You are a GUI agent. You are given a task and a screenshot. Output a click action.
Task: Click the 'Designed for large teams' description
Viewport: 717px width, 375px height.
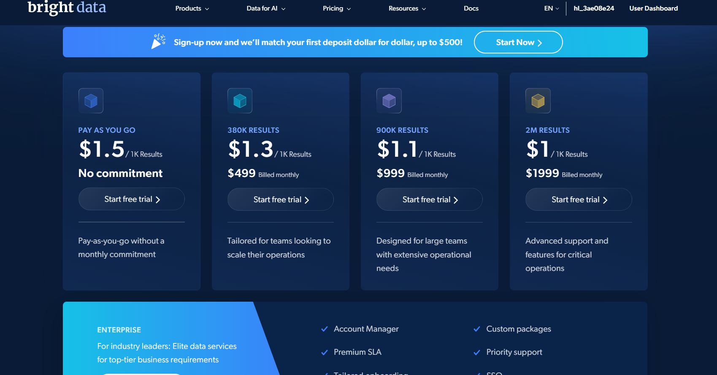pos(424,254)
